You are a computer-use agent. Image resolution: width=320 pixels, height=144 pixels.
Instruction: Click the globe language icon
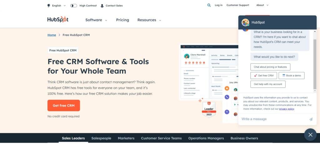pos(49,6)
